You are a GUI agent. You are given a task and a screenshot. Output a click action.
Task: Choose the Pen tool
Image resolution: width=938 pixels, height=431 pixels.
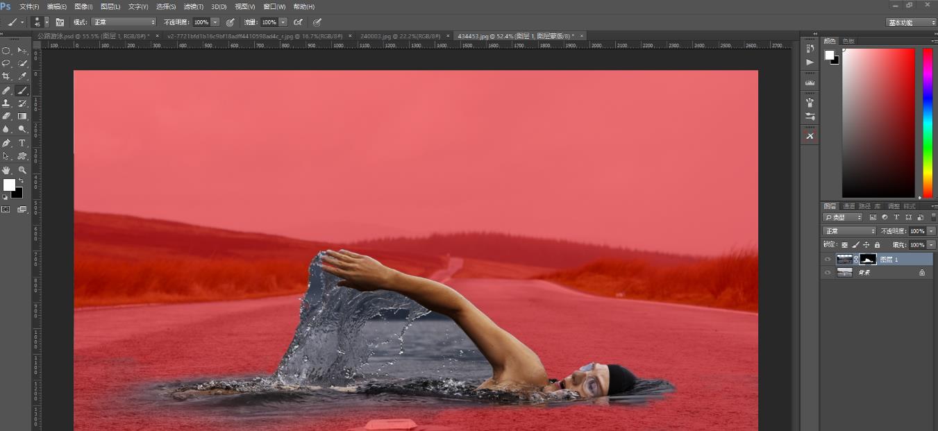(x=6, y=143)
